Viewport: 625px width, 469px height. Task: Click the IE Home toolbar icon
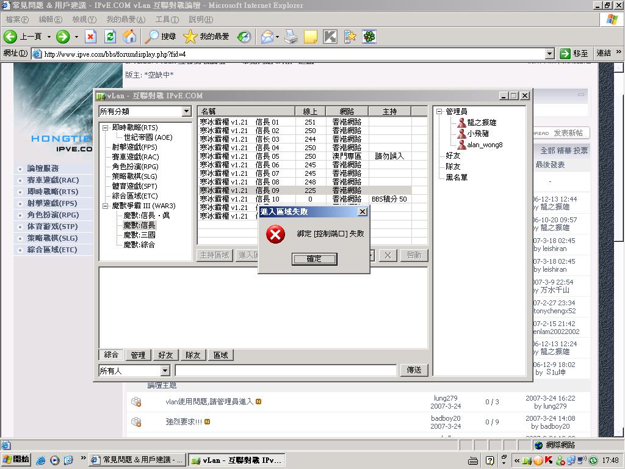click(129, 37)
